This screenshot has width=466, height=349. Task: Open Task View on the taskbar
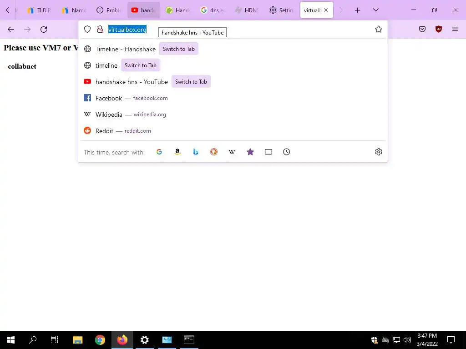click(55, 340)
